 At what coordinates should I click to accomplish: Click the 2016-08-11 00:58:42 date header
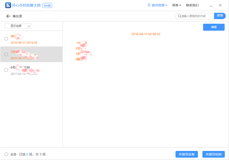(146, 34)
